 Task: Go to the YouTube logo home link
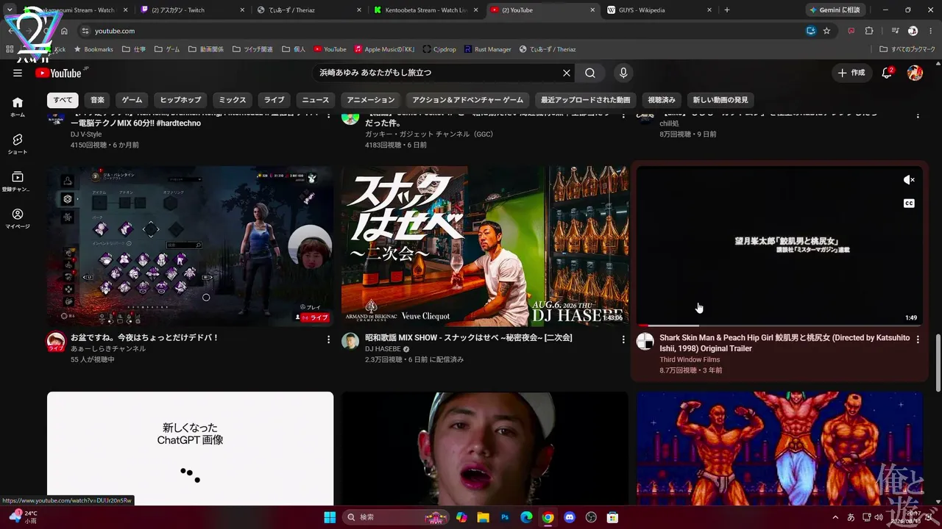coord(59,73)
